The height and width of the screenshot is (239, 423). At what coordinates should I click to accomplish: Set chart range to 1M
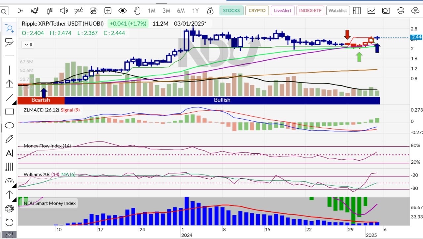click(x=152, y=11)
